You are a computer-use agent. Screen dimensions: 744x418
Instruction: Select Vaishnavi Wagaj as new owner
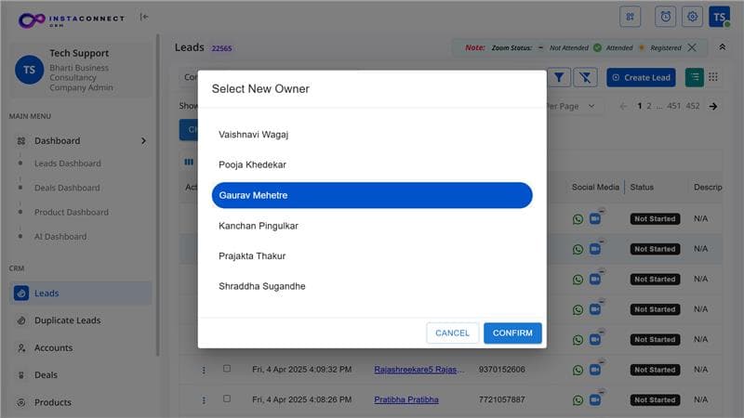[x=372, y=135]
